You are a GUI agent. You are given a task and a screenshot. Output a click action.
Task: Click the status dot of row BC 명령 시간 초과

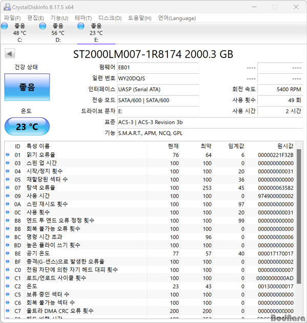click(8, 237)
